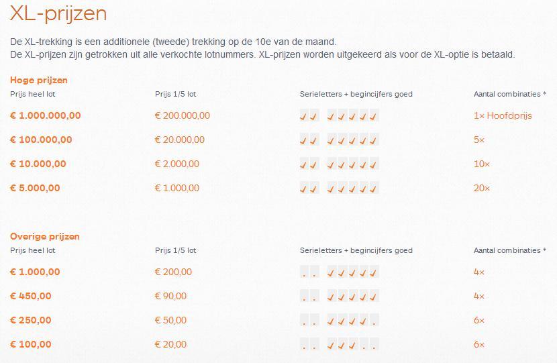Click second serial-letter checkmark in €10.000,00 row
Viewport: 557px width, 363px height.
pos(313,164)
